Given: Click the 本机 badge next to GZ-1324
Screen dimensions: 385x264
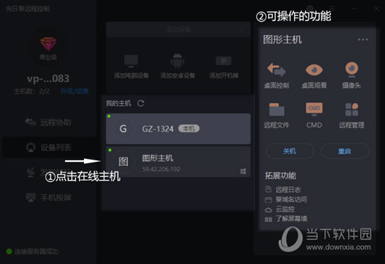Looking at the screenshot, I should tap(189, 128).
